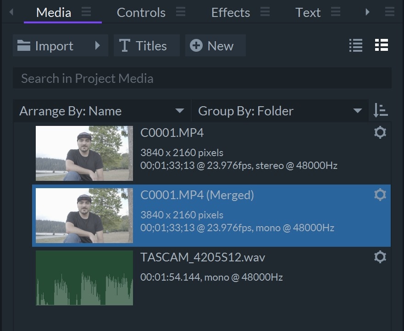Click the gear icon for C0001.MP4
Screen dimensions: 404x331
coord(380,133)
